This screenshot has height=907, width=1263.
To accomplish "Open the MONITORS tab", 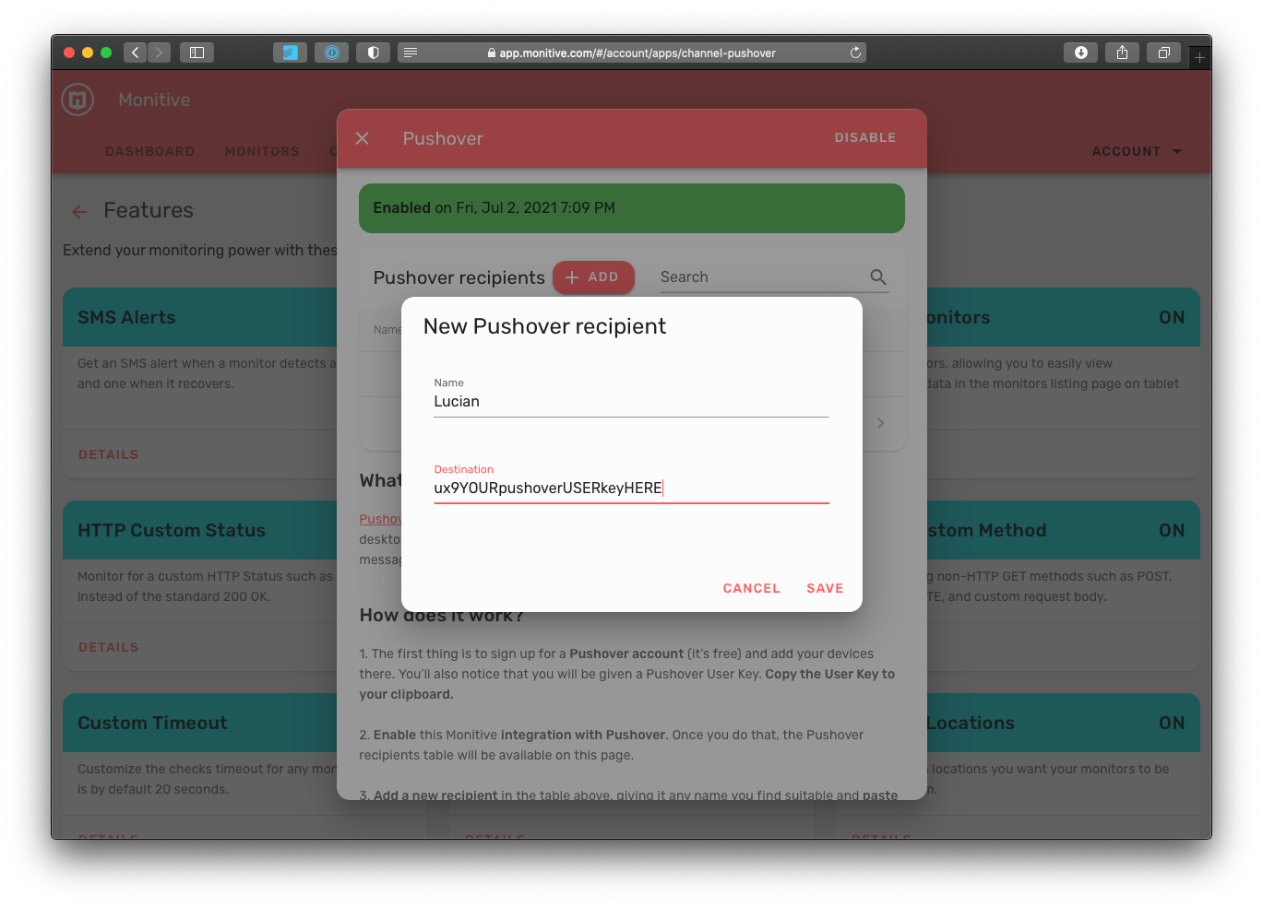I will pyautogui.click(x=262, y=151).
